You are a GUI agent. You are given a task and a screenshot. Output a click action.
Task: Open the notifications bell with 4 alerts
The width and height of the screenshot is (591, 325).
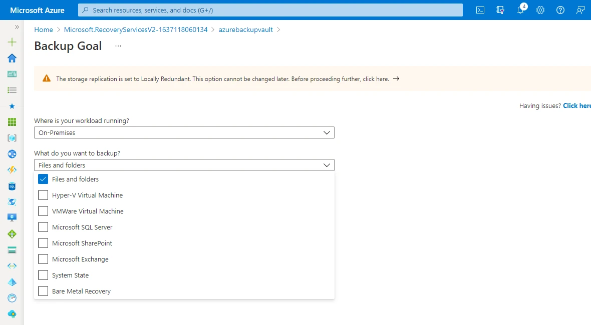(520, 10)
